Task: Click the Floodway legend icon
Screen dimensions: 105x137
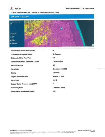Action: click(11, 41)
